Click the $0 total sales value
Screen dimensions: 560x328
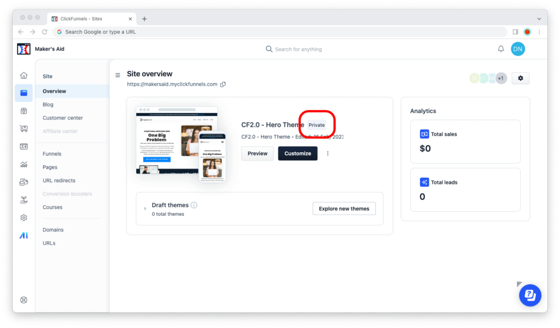coord(425,148)
